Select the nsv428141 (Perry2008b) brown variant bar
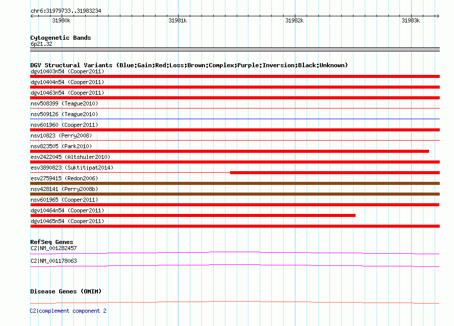The width and height of the screenshot is (454, 326). point(235,194)
